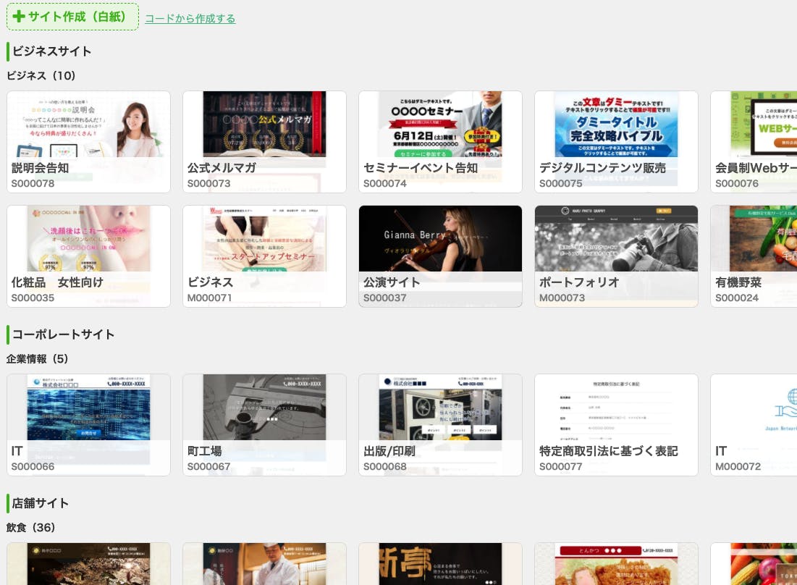Pick the デジタルコンテンツ販売 template
Screen dimensions: 797x585
[x=616, y=141]
